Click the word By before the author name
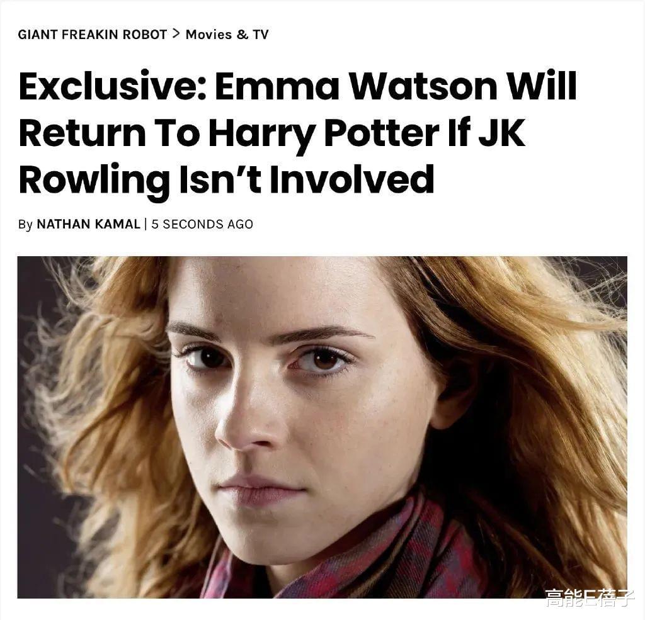The image size is (645, 620). click(25, 225)
